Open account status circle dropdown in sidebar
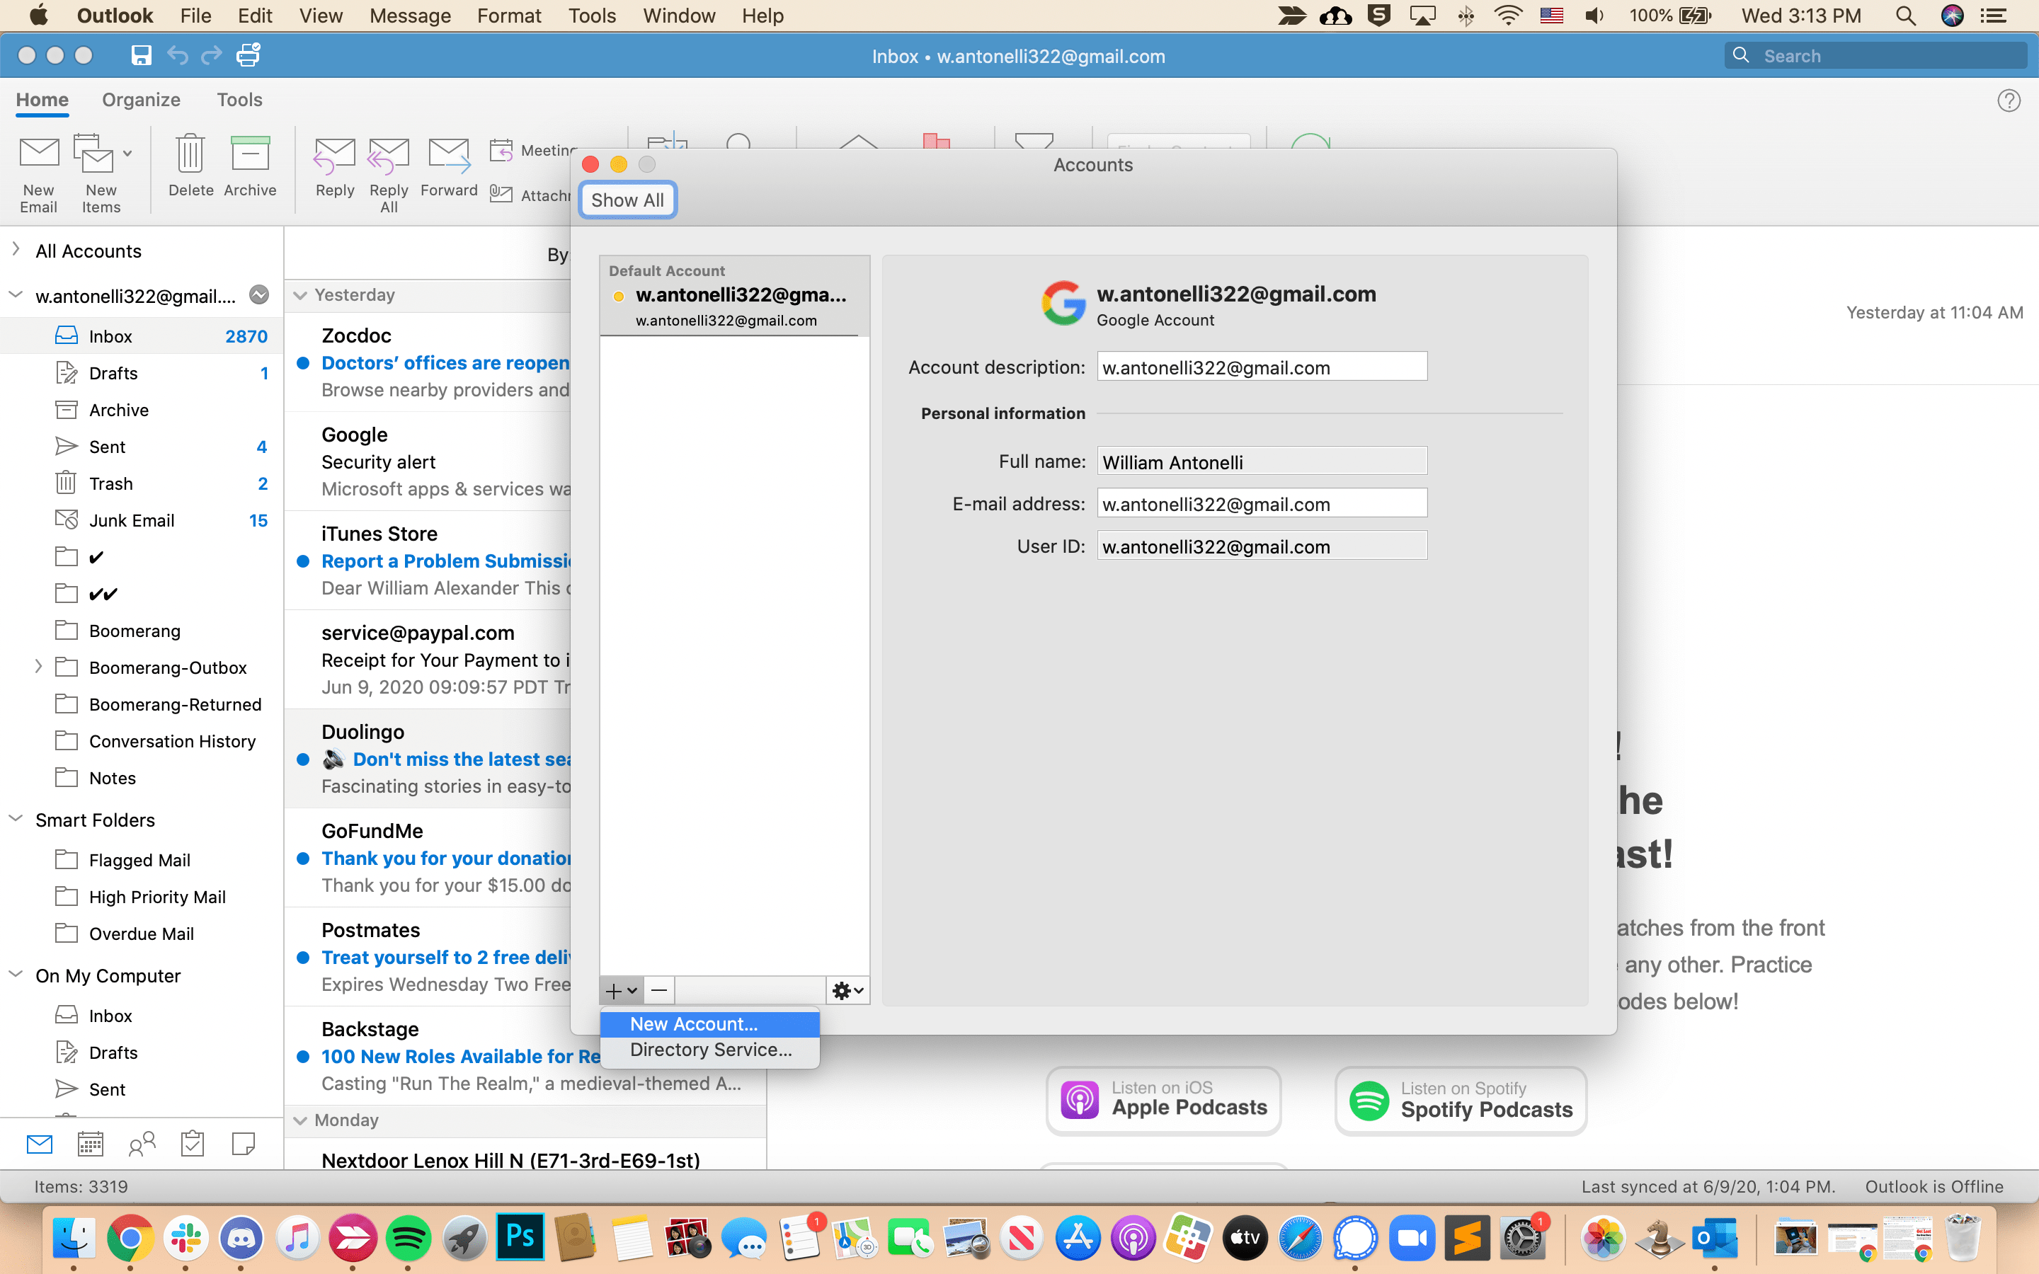This screenshot has width=2039, height=1274. (260, 295)
